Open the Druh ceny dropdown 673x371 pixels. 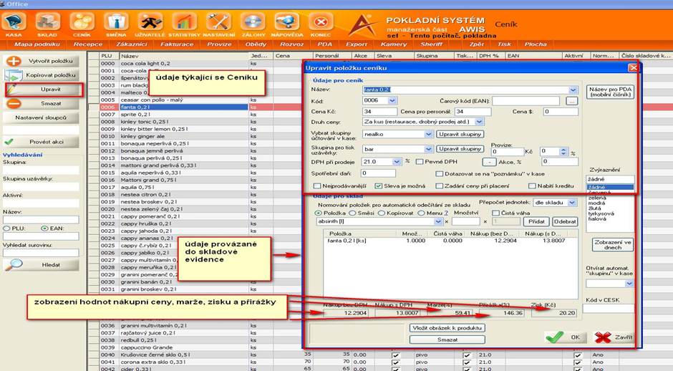click(x=479, y=122)
